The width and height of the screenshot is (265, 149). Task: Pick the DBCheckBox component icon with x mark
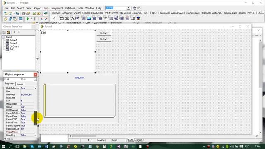pos(105,18)
